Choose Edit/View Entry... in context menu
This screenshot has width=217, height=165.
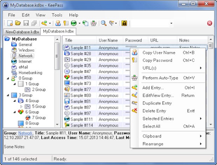[x=168, y=96]
